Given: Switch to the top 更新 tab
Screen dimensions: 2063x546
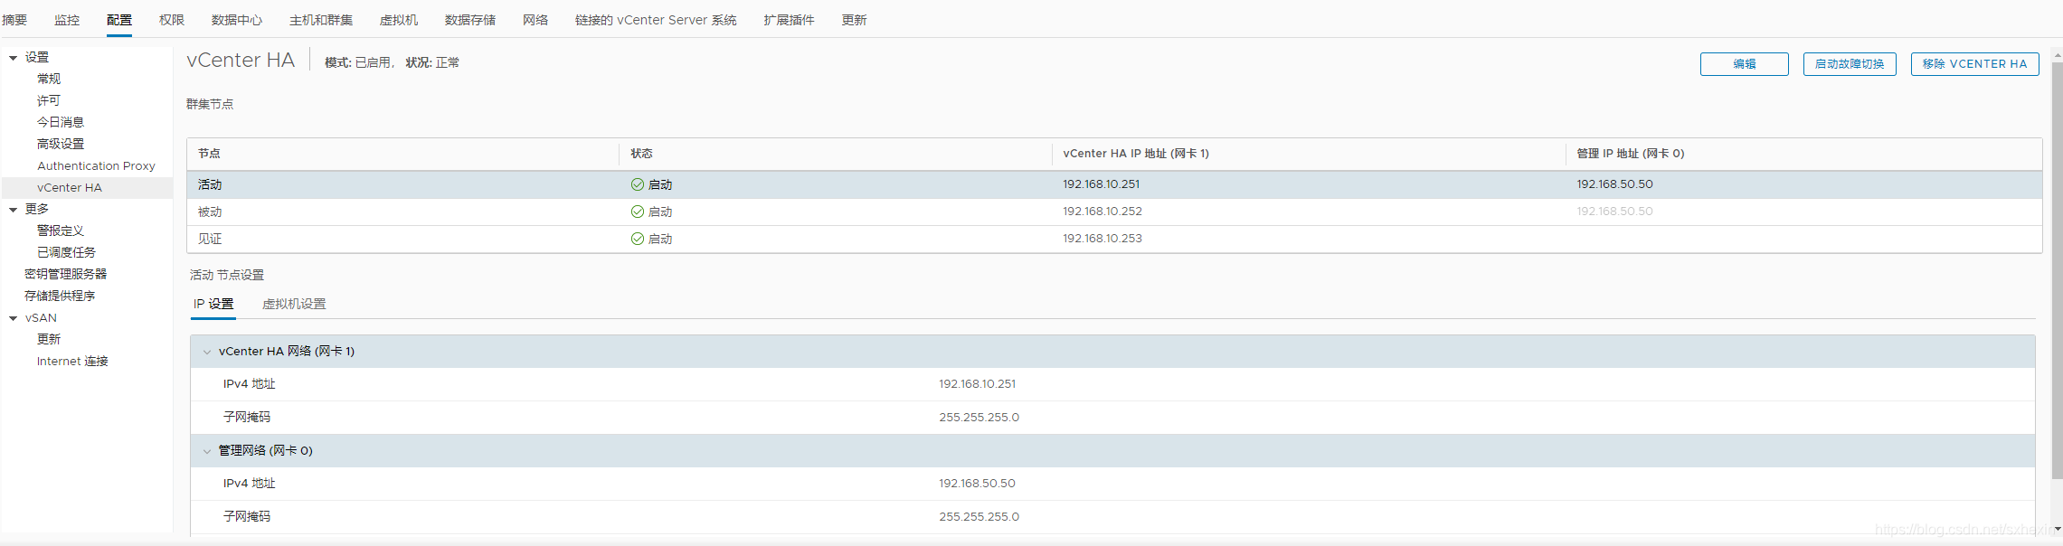Looking at the screenshot, I should [x=854, y=20].
